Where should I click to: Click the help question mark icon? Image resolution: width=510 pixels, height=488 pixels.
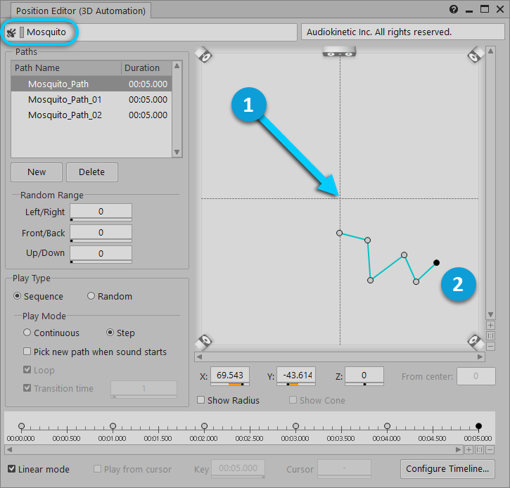(454, 9)
